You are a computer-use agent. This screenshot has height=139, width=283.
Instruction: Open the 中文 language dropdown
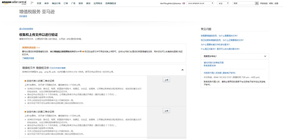224,3
